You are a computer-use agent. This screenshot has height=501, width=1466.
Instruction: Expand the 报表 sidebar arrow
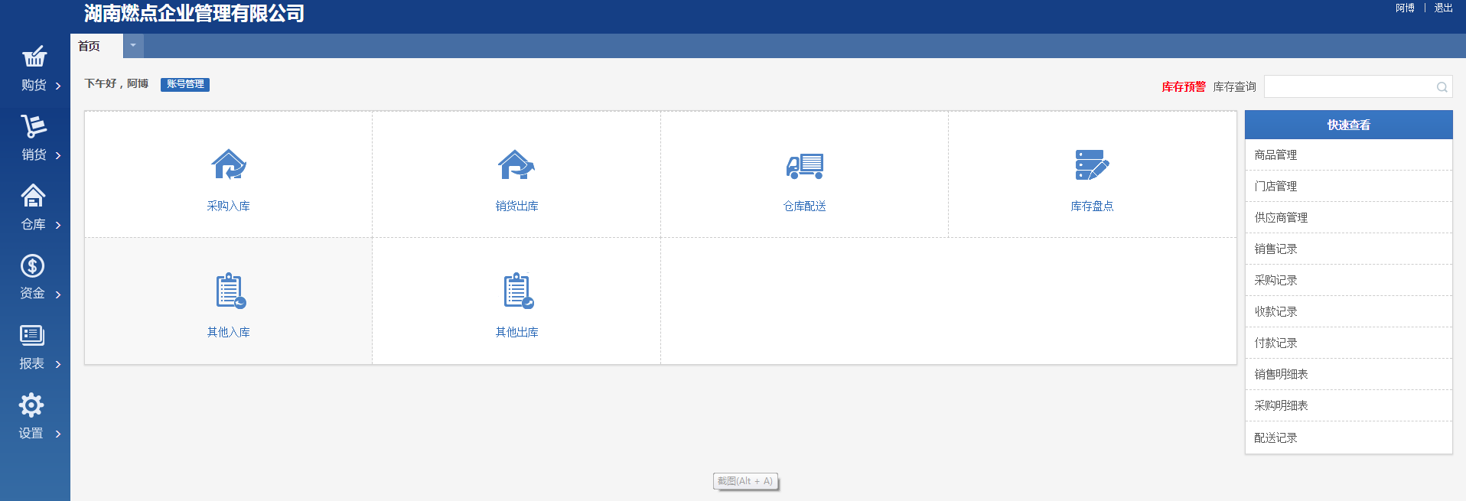tap(58, 365)
